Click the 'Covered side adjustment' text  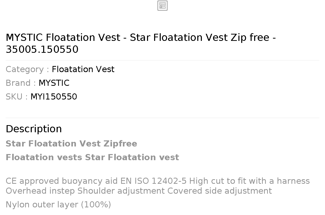click(220, 191)
